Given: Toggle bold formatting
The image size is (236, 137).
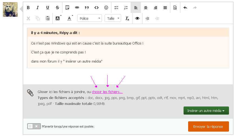Looking at the screenshot, I should point(28,8).
